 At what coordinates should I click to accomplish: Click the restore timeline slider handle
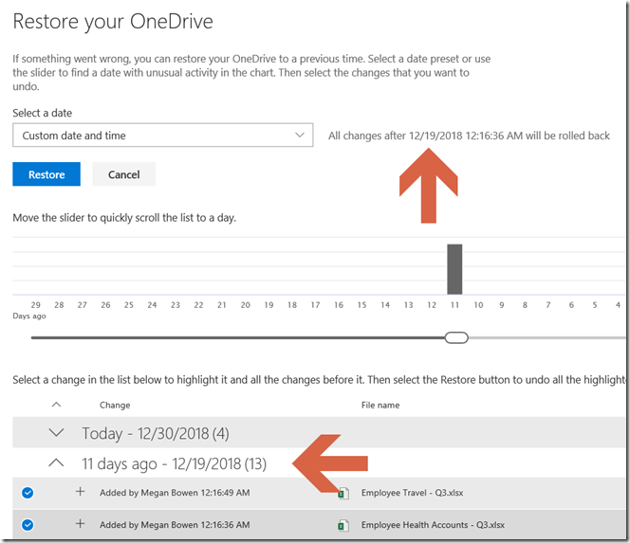coord(456,338)
